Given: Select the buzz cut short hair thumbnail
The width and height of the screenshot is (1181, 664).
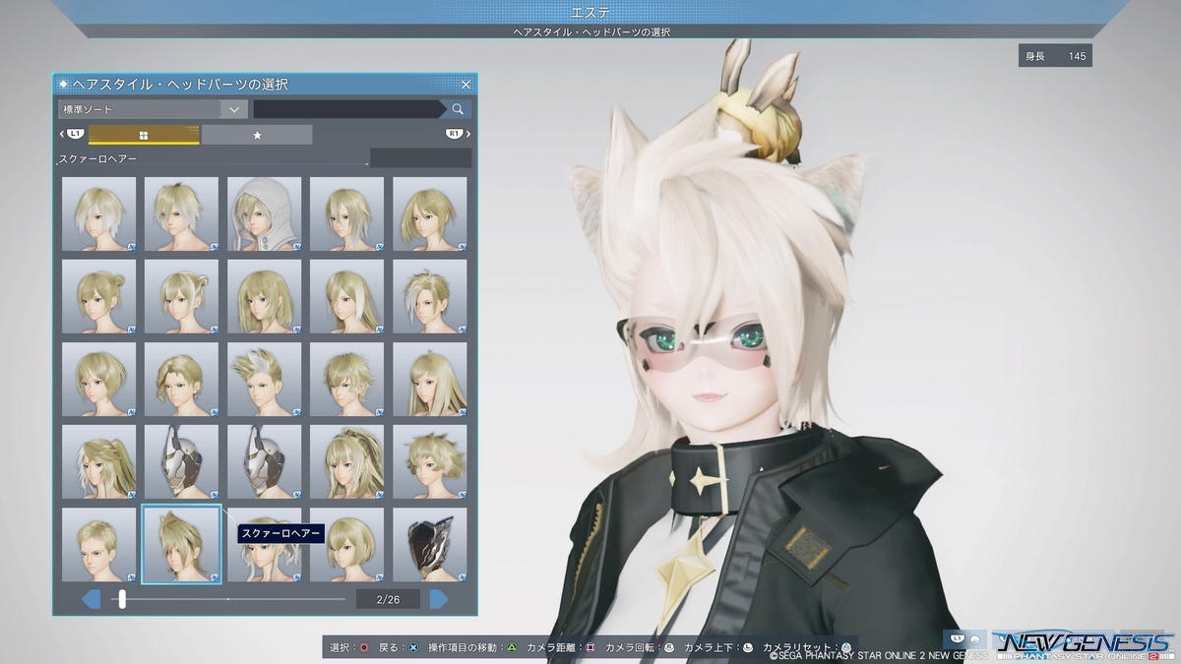Looking at the screenshot, I should (x=99, y=544).
